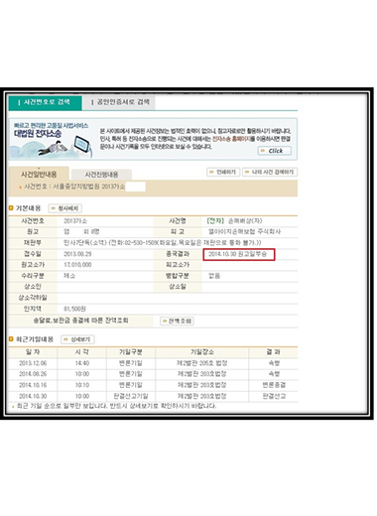
Task: Switch to the 사건번호로 검색 tab
Action: (x=45, y=102)
